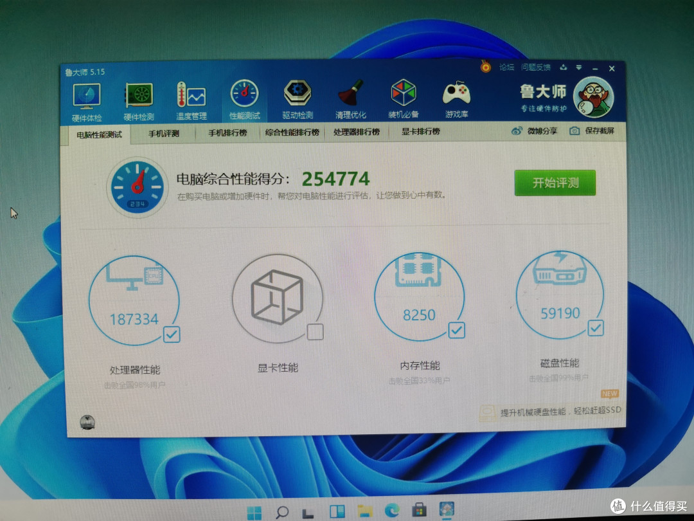694x521 pixels.
Task: Click the graphics card cube icon
Action: coord(277,297)
